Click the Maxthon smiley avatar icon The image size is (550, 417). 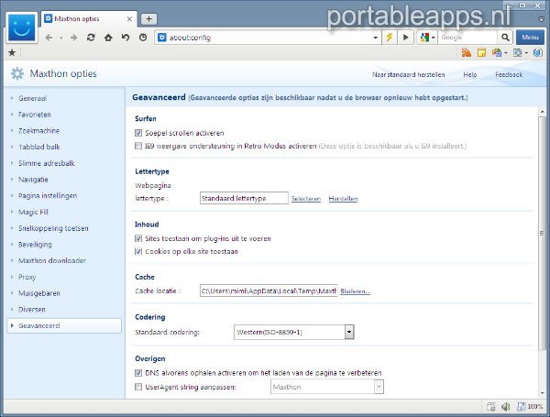click(21, 28)
